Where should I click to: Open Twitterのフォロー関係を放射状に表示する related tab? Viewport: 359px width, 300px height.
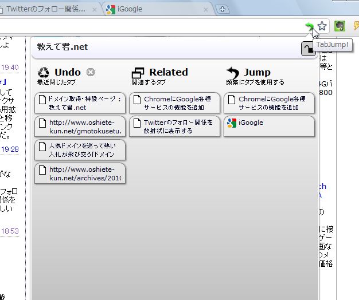[x=174, y=127]
